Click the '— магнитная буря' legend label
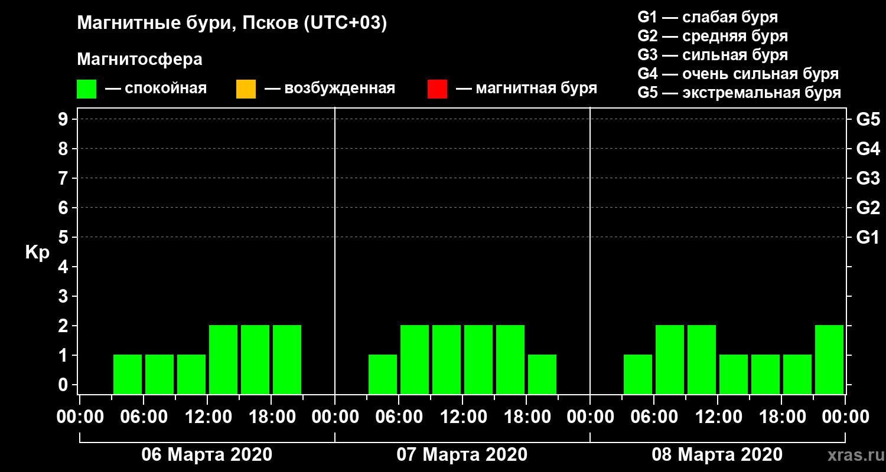This screenshot has width=886, height=472. (x=526, y=88)
